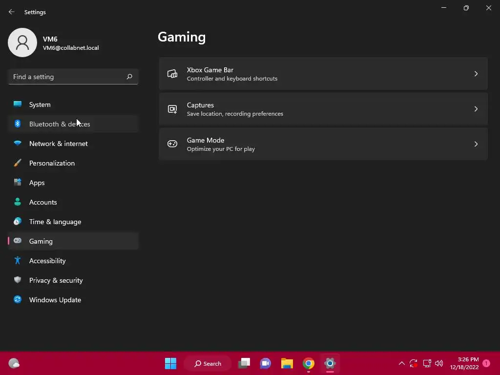The width and height of the screenshot is (500, 375).
Task: Choose Time & language in sidebar
Action: [x=73, y=221]
